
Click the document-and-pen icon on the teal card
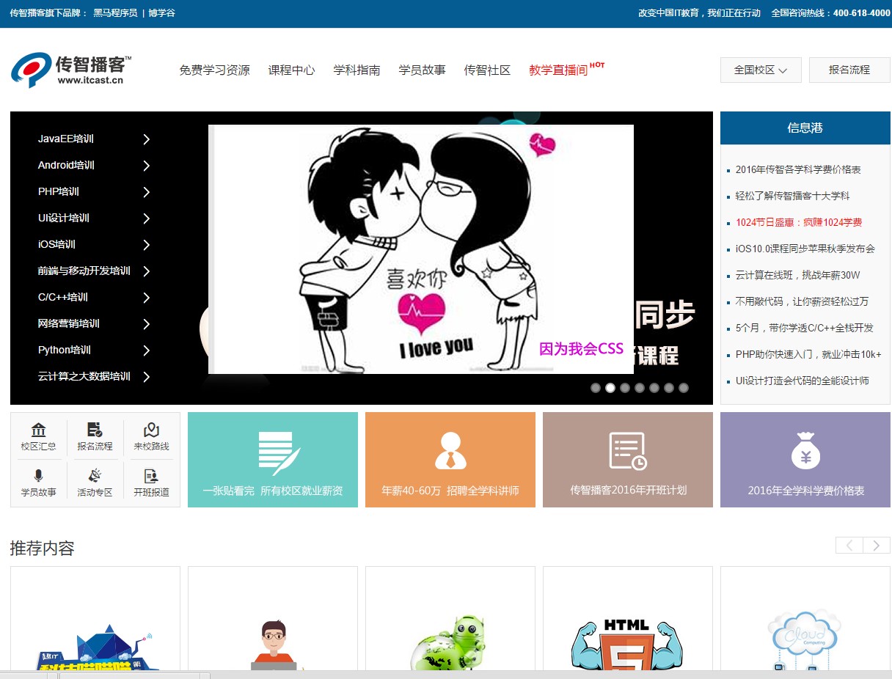pyautogui.click(x=279, y=452)
